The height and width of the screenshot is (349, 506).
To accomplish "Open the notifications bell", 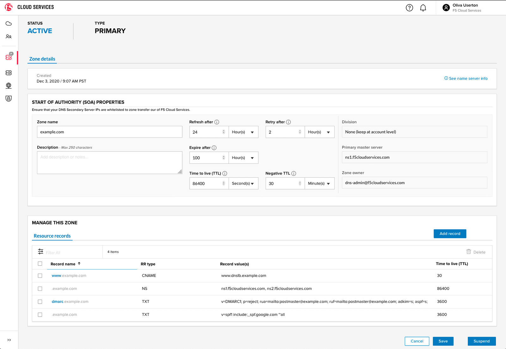I will point(423,8).
